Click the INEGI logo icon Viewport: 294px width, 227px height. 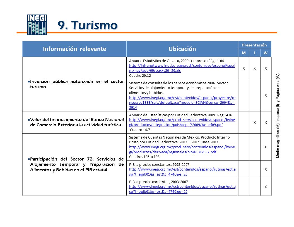[x=37, y=25]
